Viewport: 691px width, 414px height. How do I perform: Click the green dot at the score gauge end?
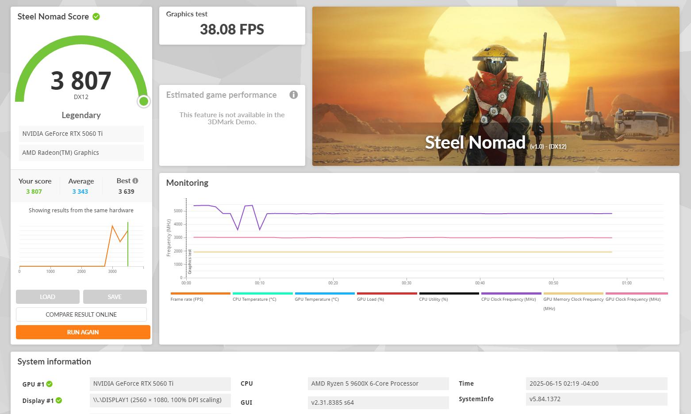[143, 101]
